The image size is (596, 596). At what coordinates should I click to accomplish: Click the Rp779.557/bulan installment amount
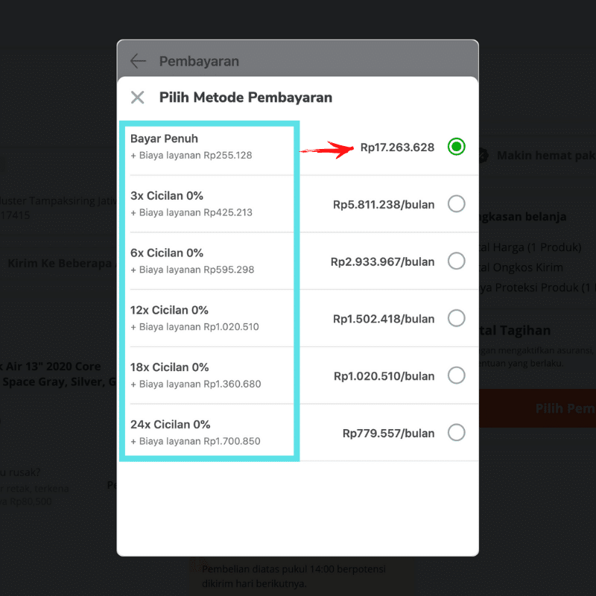coord(388,433)
